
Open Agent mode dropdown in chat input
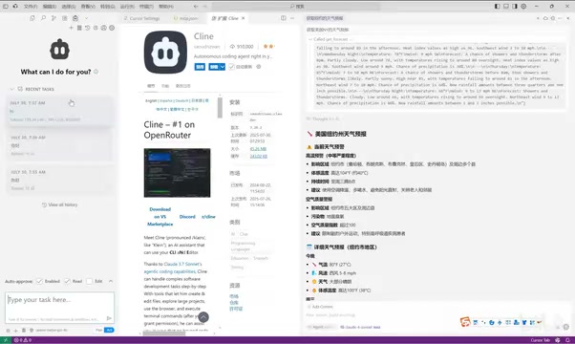coord(321,327)
